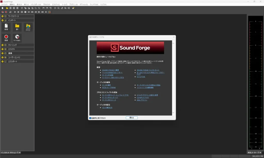The height and width of the screenshot is (158, 264).
Task: Expand the 編集 section in the sidebar
Action: pos(3,53)
